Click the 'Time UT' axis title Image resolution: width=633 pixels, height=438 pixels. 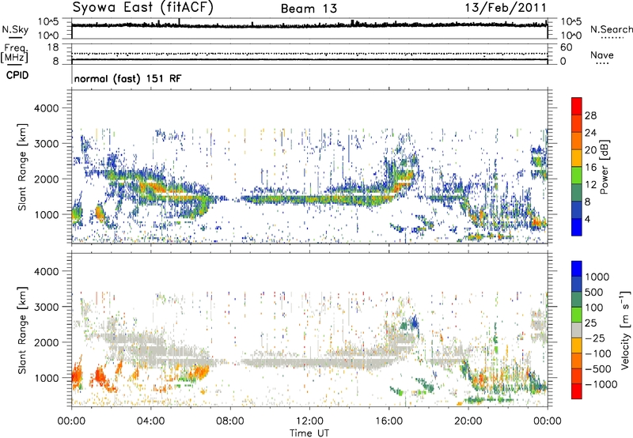tap(309, 433)
